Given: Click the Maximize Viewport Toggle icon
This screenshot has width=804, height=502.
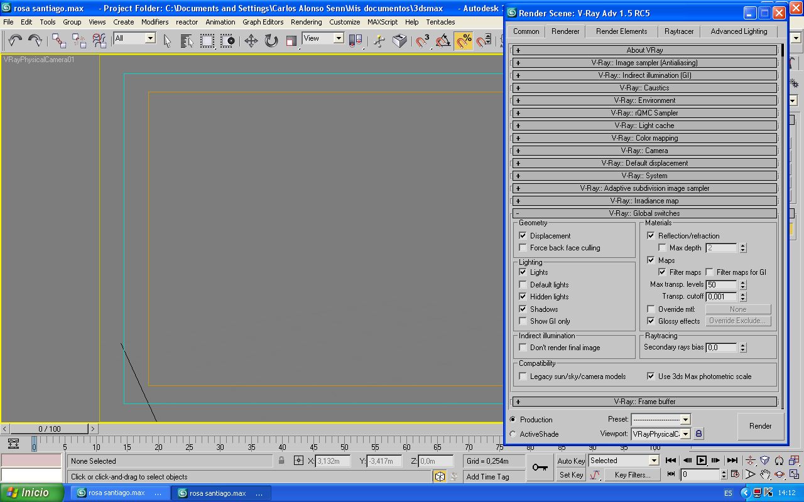Looking at the screenshot, I should click(795, 474).
